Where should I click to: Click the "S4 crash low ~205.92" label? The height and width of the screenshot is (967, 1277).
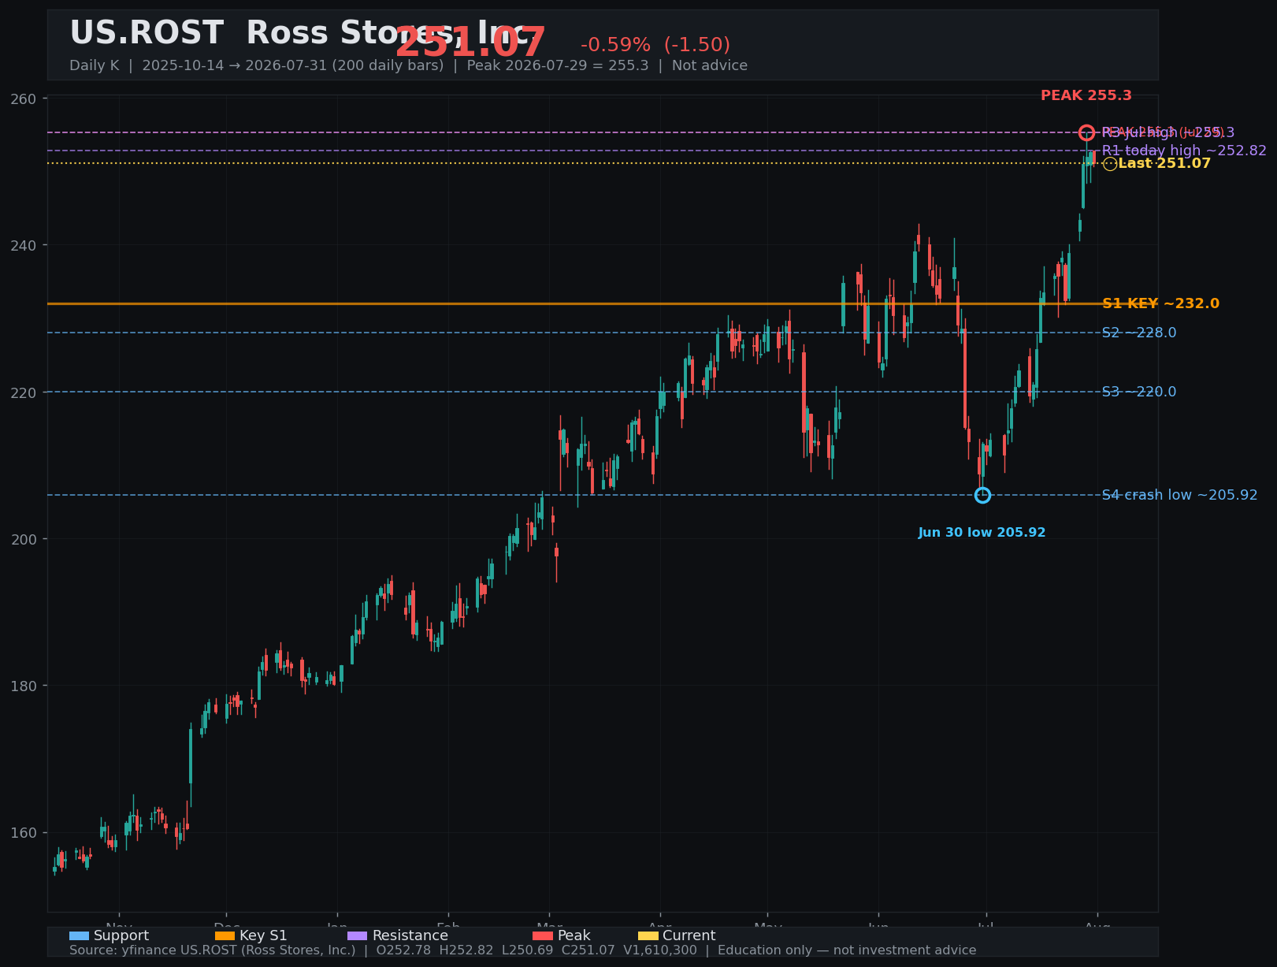1180,495
